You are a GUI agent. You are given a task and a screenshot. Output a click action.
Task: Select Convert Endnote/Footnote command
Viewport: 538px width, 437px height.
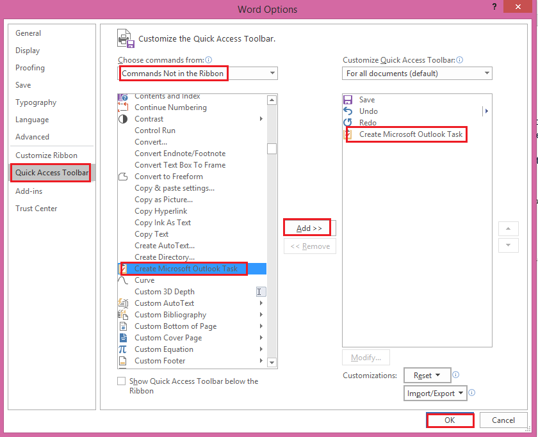pos(192,154)
